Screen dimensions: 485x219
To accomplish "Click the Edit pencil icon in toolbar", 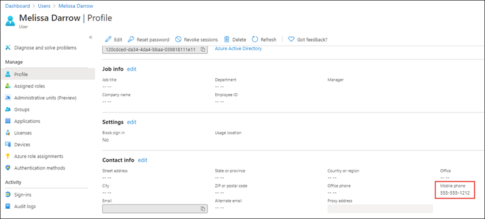I will coord(109,39).
